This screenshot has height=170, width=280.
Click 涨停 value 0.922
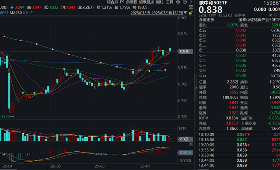(x=233, y=113)
